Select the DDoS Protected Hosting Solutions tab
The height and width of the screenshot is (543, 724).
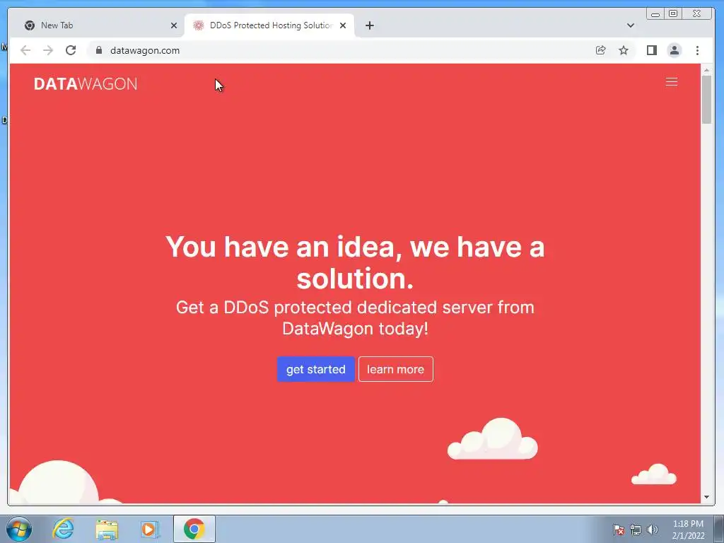click(269, 25)
